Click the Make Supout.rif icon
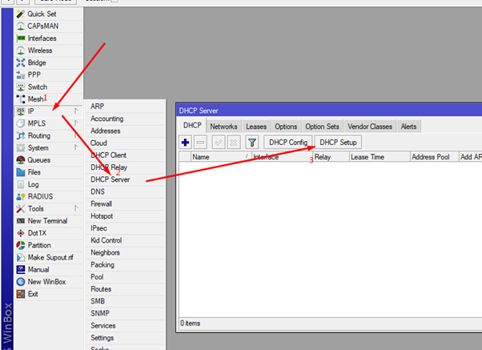This screenshot has height=350, width=482. [21, 257]
